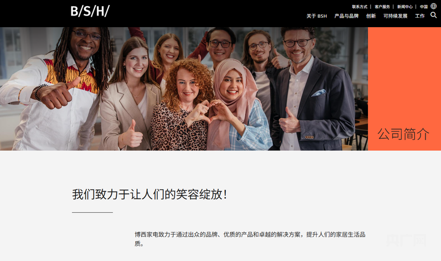
Task: Expand the 关于 BSH menu
Action: click(x=317, y=16)
